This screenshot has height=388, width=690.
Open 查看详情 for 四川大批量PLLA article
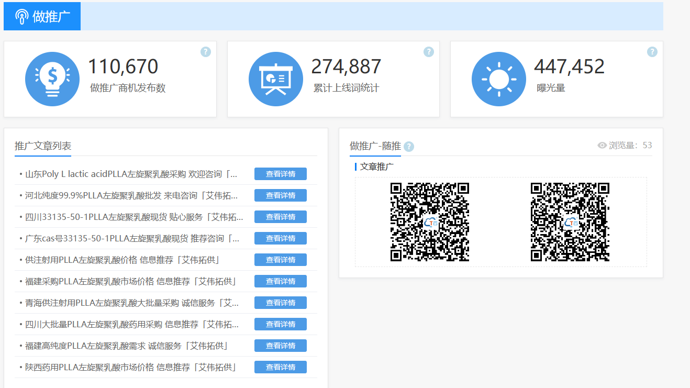[281, 324]
